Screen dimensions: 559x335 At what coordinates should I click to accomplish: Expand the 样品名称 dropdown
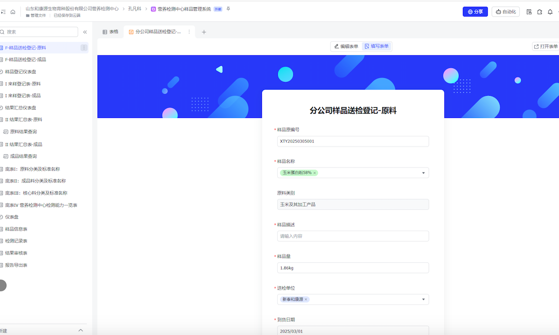point(423,173)
